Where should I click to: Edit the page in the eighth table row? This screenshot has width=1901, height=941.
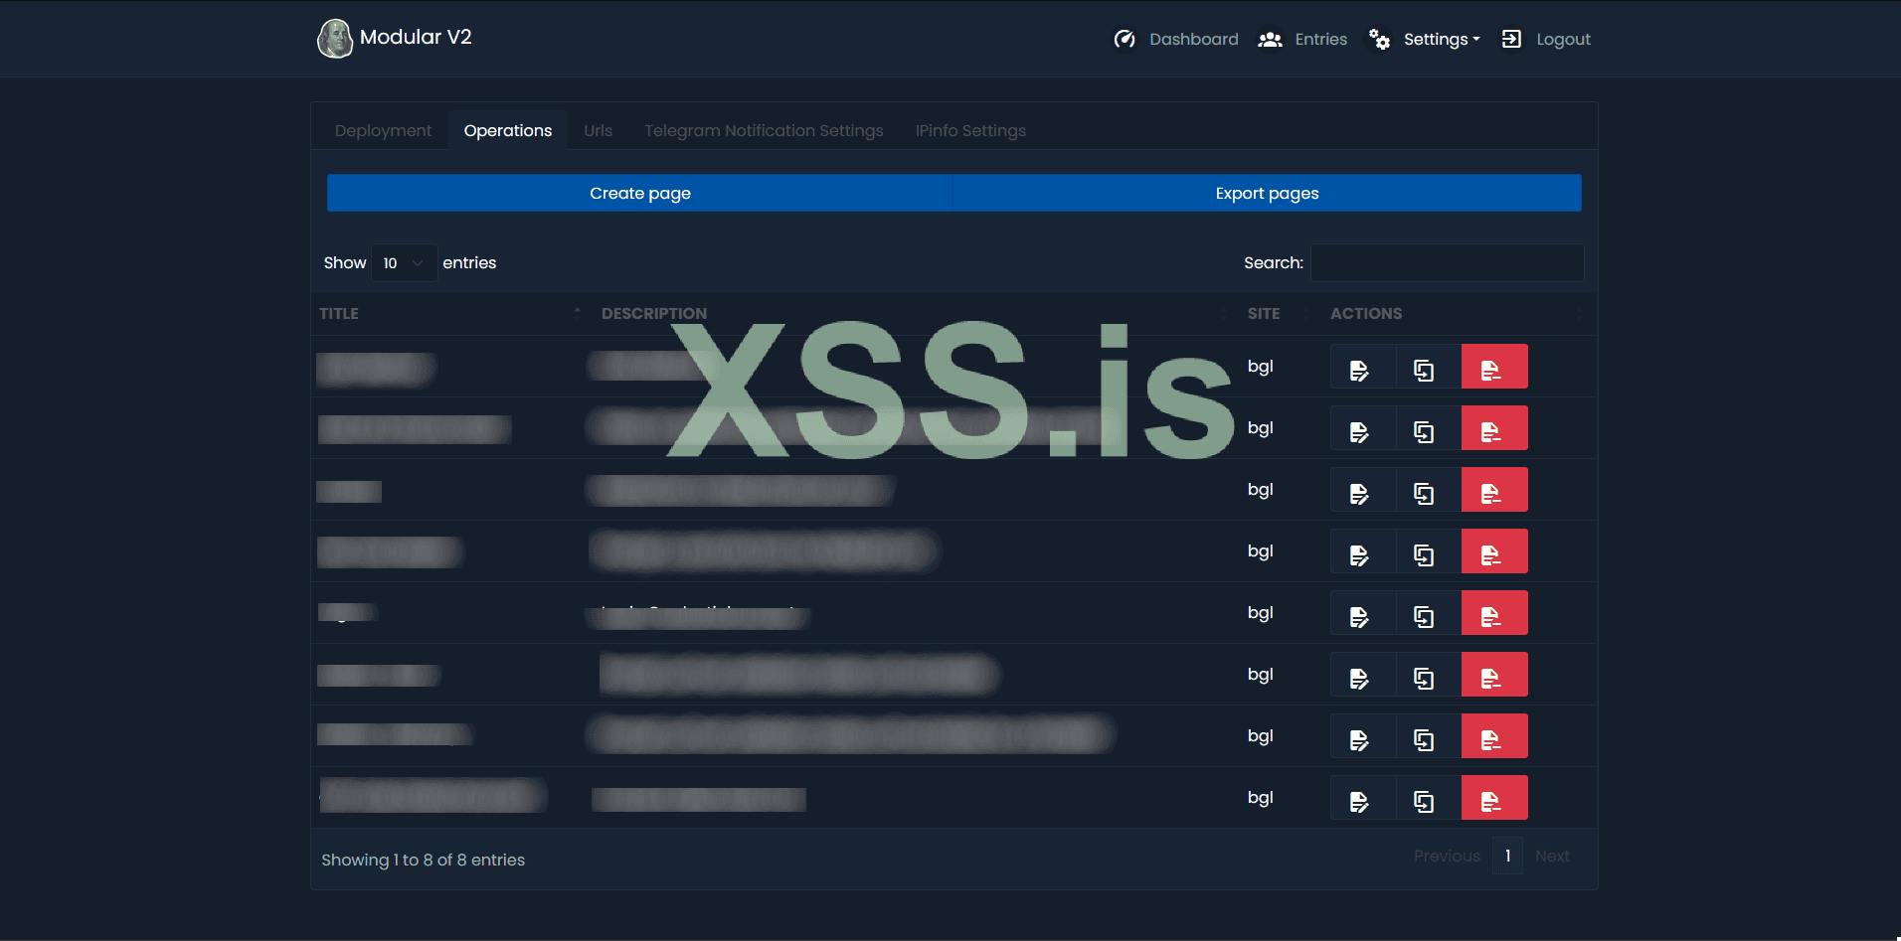click(x=1363, y=798)
